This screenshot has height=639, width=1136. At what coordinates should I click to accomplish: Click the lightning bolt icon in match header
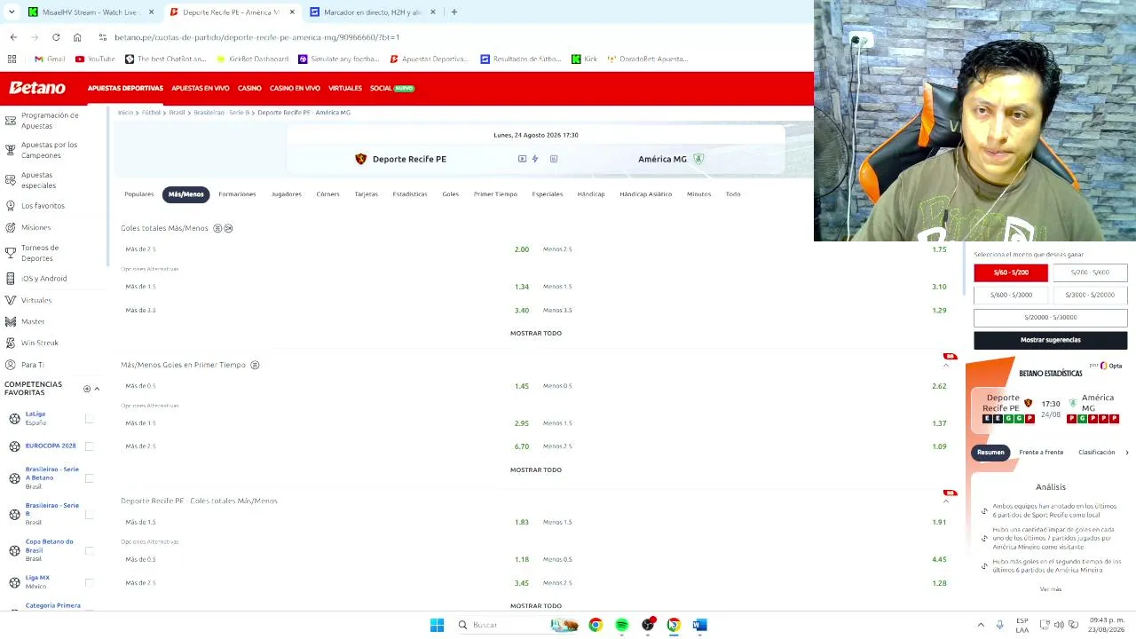point(535,159)
